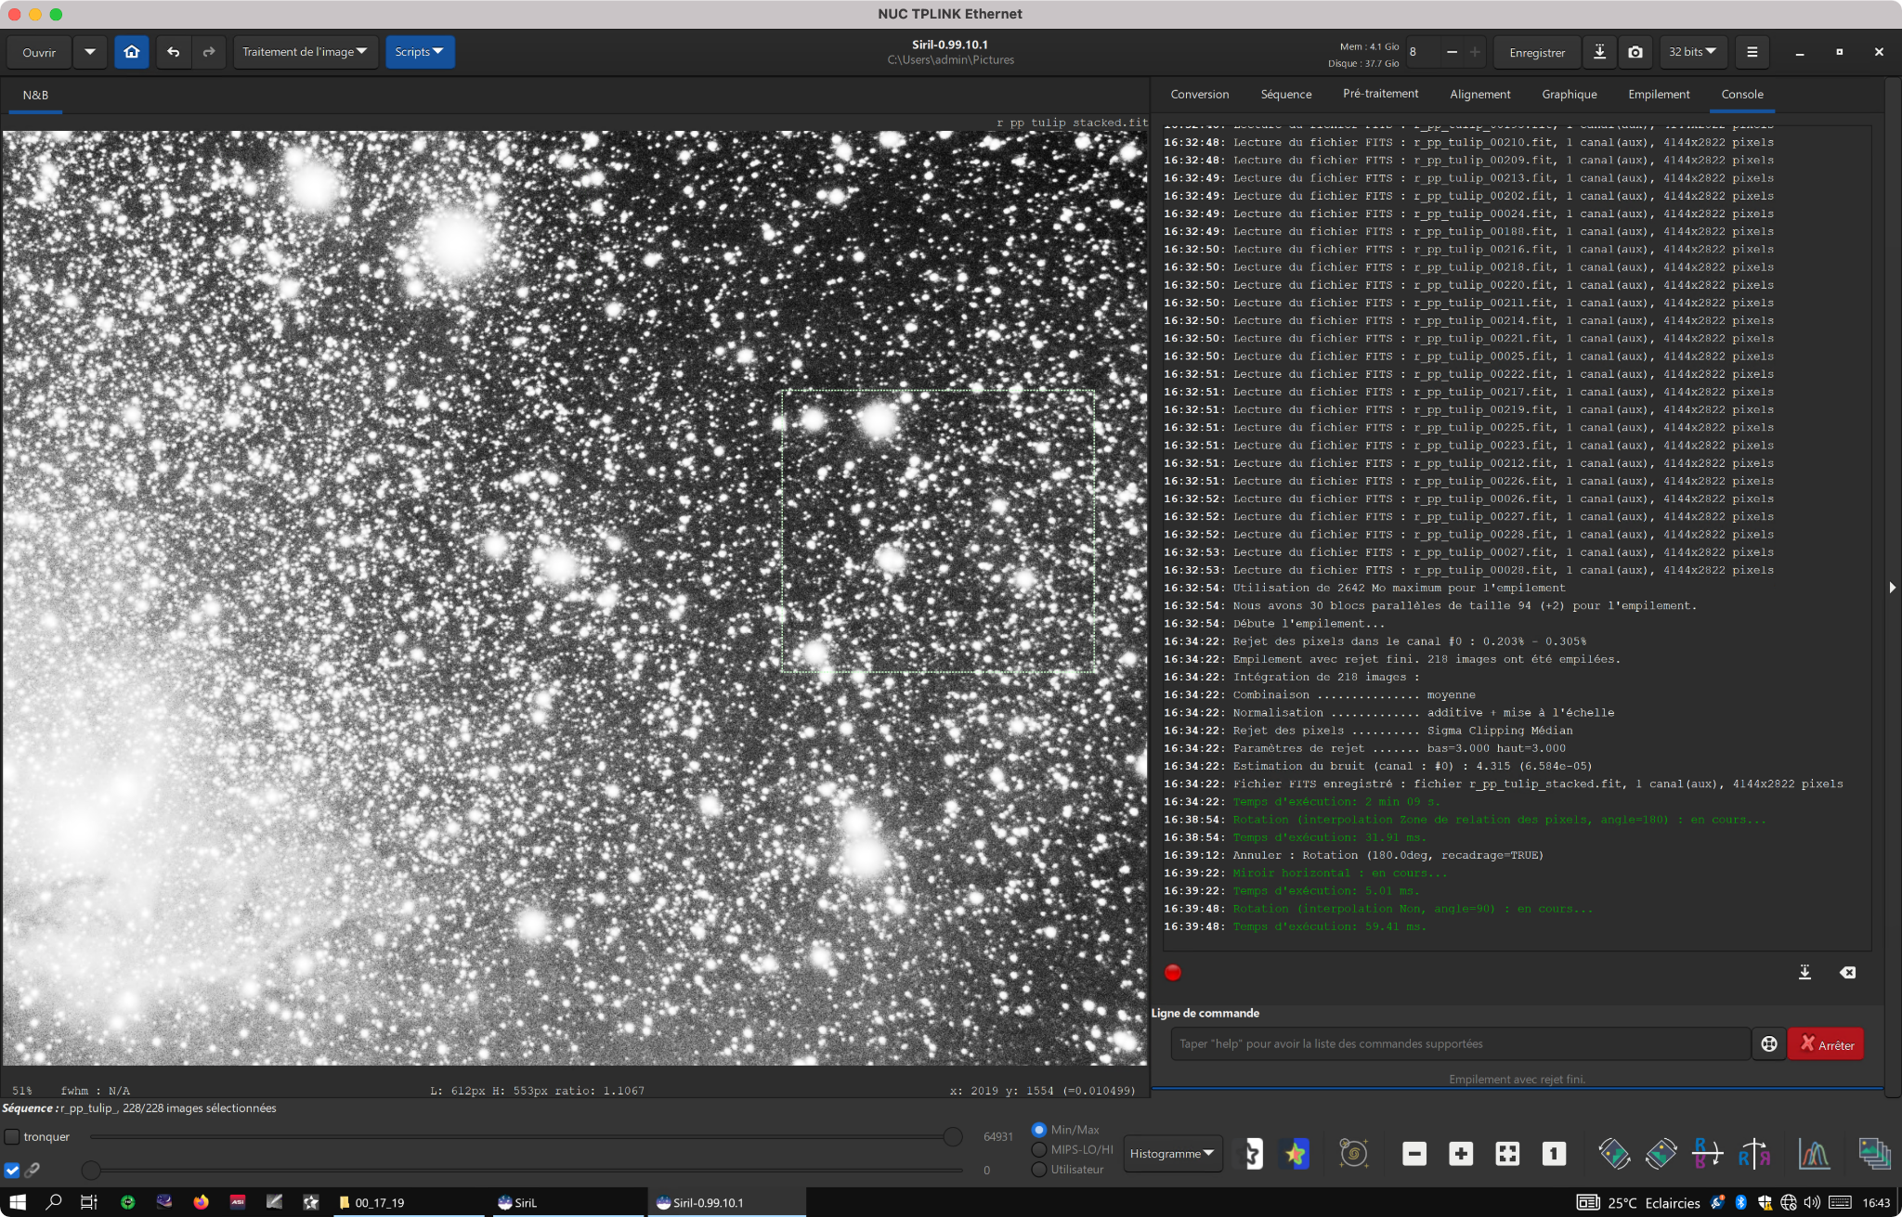1902x1217 pixels.
Task: Select the N&B image channel tab
Action: [35, 95]
